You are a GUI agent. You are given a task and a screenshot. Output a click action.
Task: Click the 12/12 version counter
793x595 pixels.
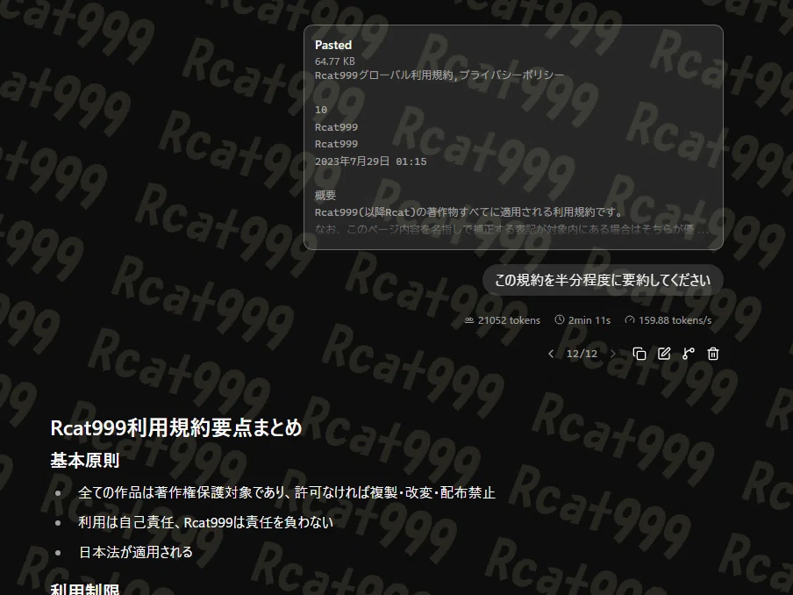[582, 354]
